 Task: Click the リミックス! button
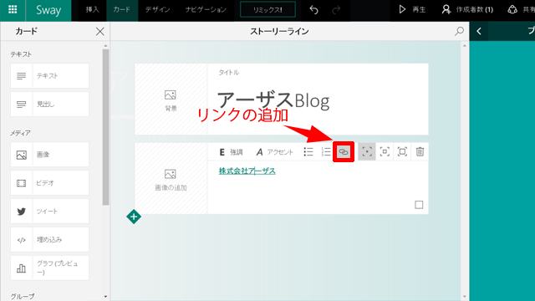267,9
